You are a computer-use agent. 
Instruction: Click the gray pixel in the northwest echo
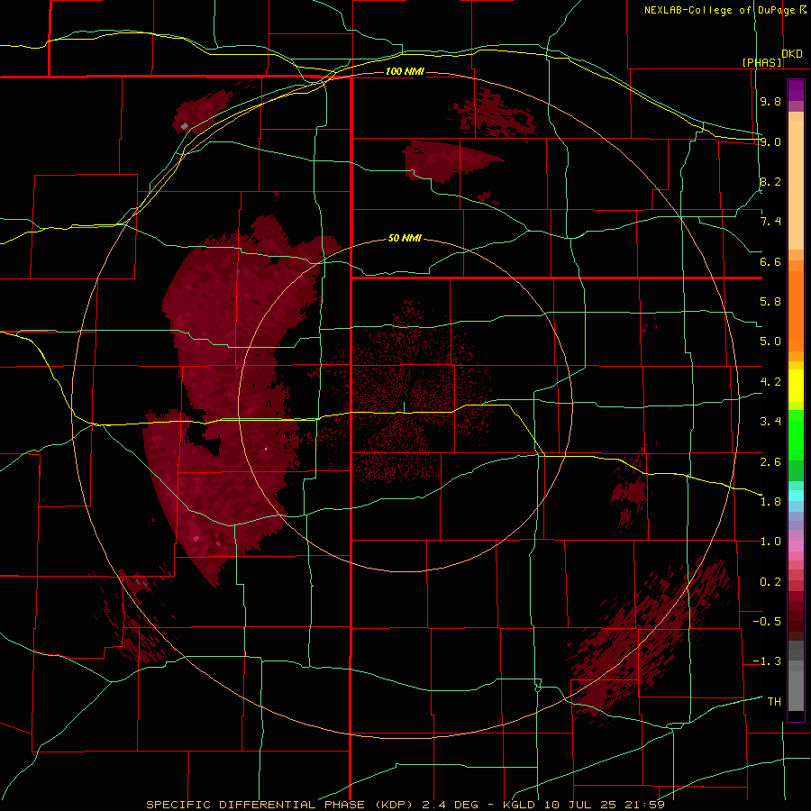[185, 126]
